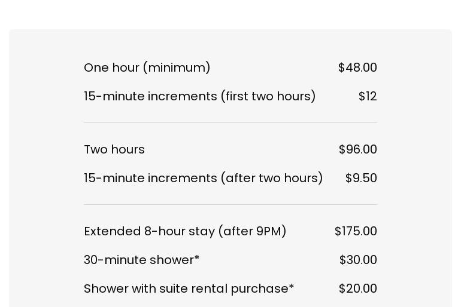This screenshot has width=461, height=307.
Task: Click the $12 increment price
Action: (x=368, y=96)
